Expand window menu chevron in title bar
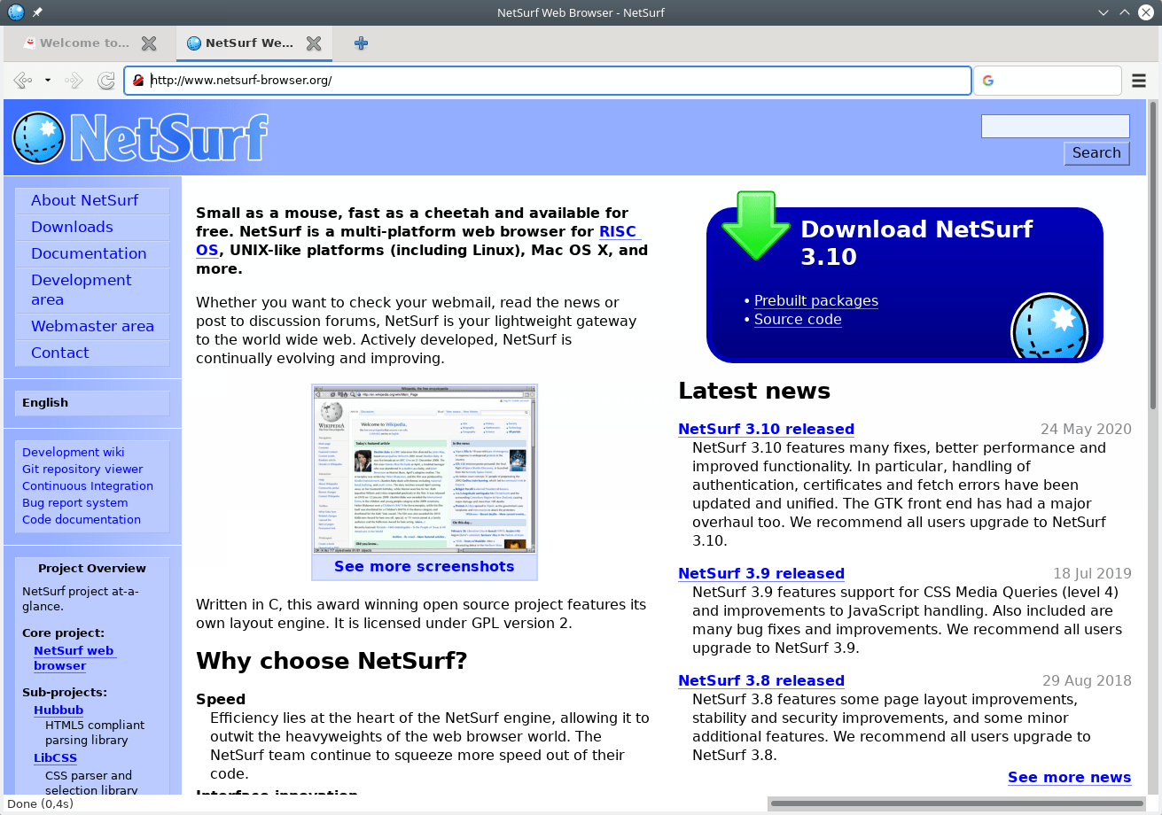 (x=1104, y=12)
